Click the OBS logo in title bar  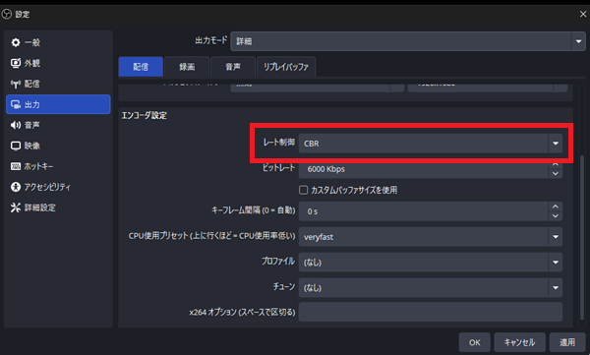(x=7, y=15)
